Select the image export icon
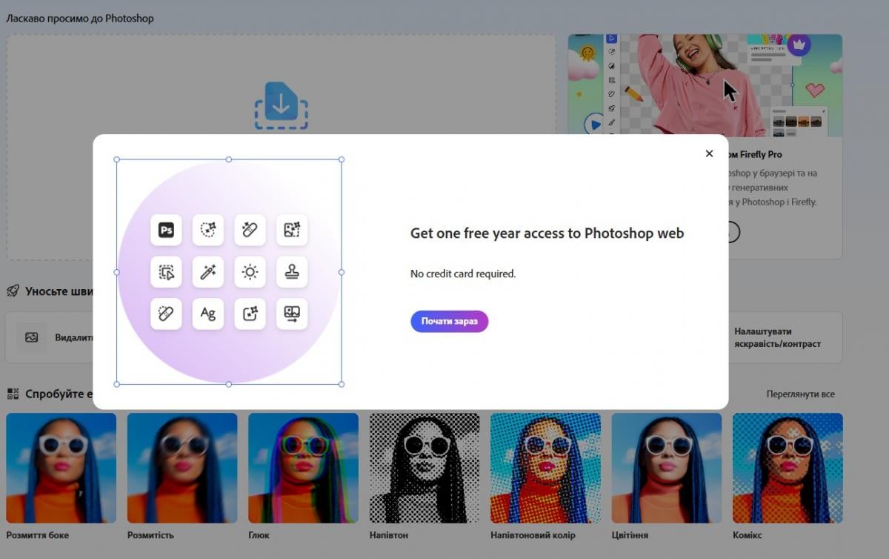The width and height of the screenshot is (889, 559). point(292,314)
